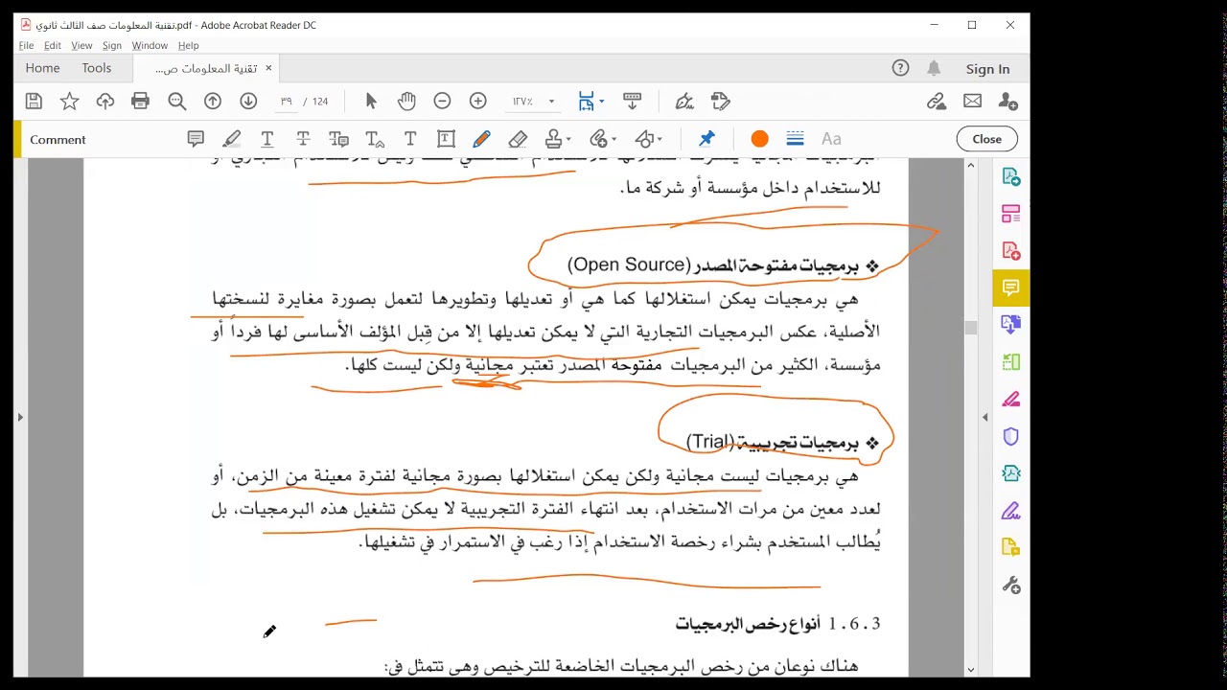The width and height of the screenshot is (1227, 690).
Task: Open Organize Pages tool in sidebar
Action: pyautogui.click(x=1010, y=214)
